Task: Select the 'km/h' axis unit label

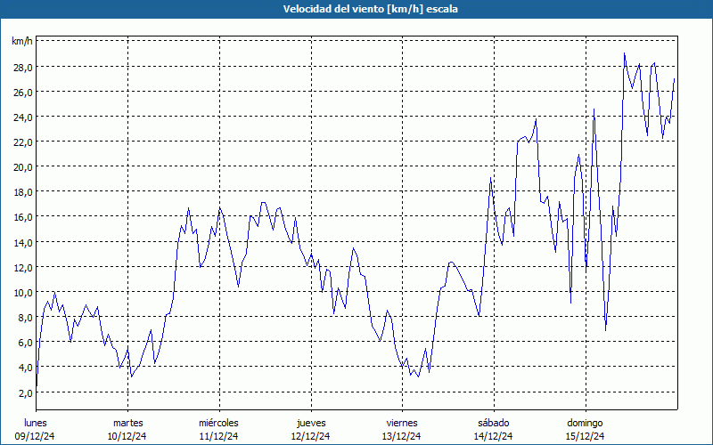Action: tap(21, 42)
